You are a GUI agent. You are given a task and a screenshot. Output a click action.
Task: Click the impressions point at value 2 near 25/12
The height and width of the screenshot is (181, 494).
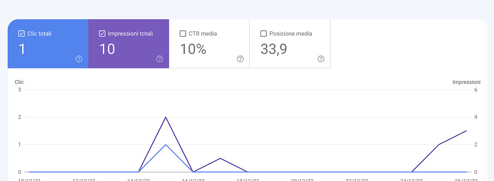[439, 145]
